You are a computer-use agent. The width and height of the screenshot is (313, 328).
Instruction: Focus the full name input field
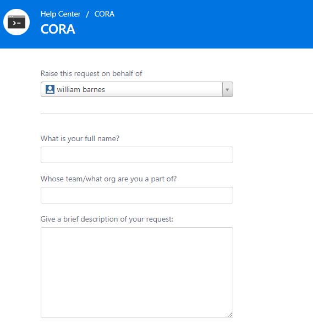pos(137,155)
